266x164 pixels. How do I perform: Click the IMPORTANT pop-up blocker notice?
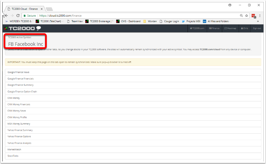pyautogui.click(x=133, y=62)
